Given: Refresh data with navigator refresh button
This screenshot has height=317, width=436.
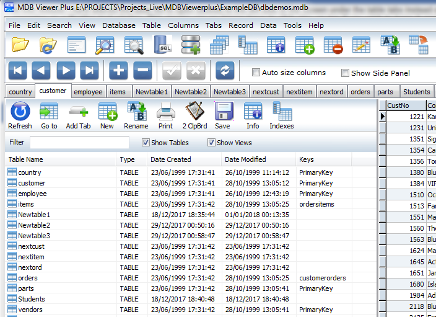Looking at the screenshot, I should click(225, 70).
